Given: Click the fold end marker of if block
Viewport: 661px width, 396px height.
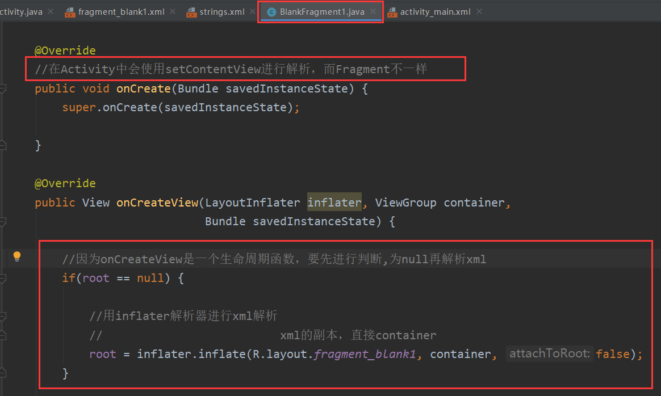Looking at the screenshot, I should tap(2, 373).
